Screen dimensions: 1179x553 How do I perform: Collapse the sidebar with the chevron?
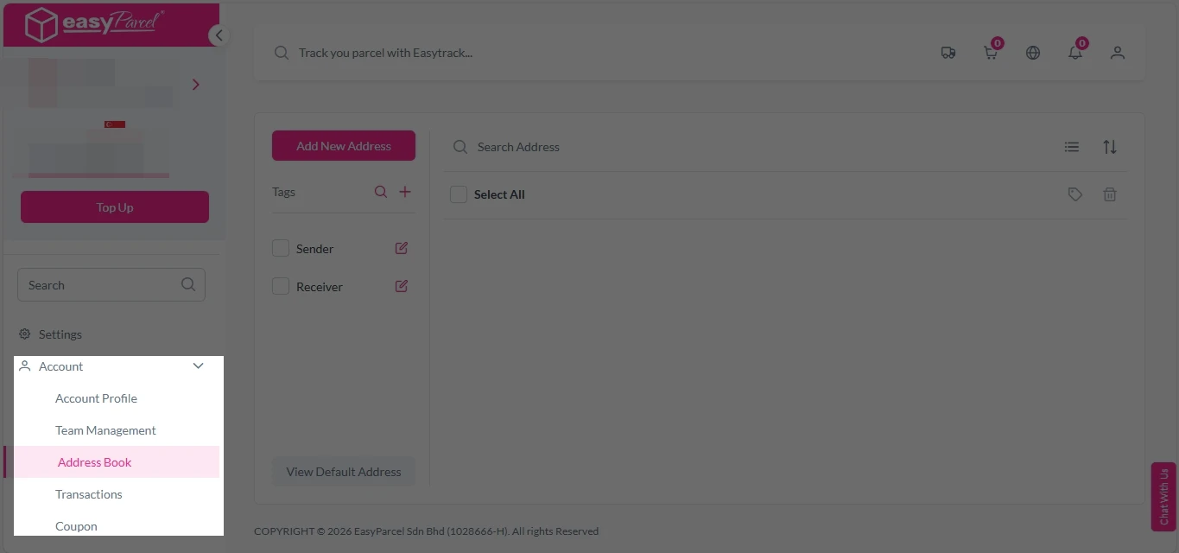tap(219, 35)
